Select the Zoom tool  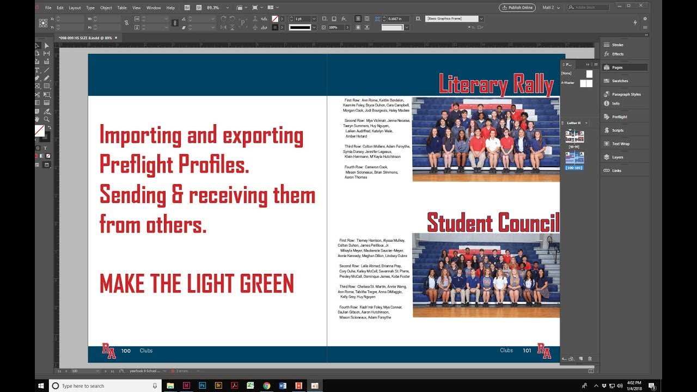[x=47, y=119]
